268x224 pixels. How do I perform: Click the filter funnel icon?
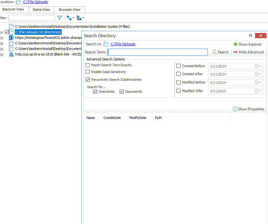(60, 18)
